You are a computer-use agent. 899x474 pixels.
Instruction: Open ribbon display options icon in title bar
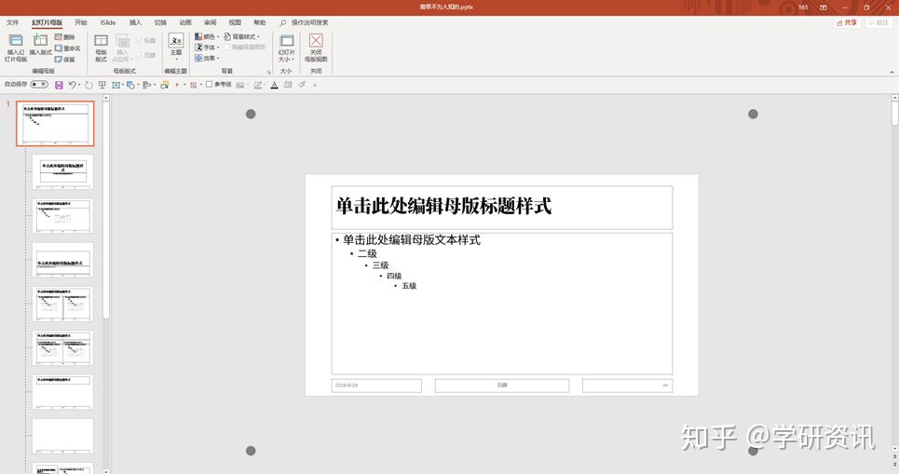(824, 7)
